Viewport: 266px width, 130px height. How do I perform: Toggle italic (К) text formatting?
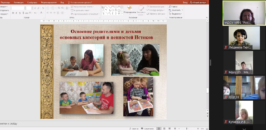[x=16, y=13]
